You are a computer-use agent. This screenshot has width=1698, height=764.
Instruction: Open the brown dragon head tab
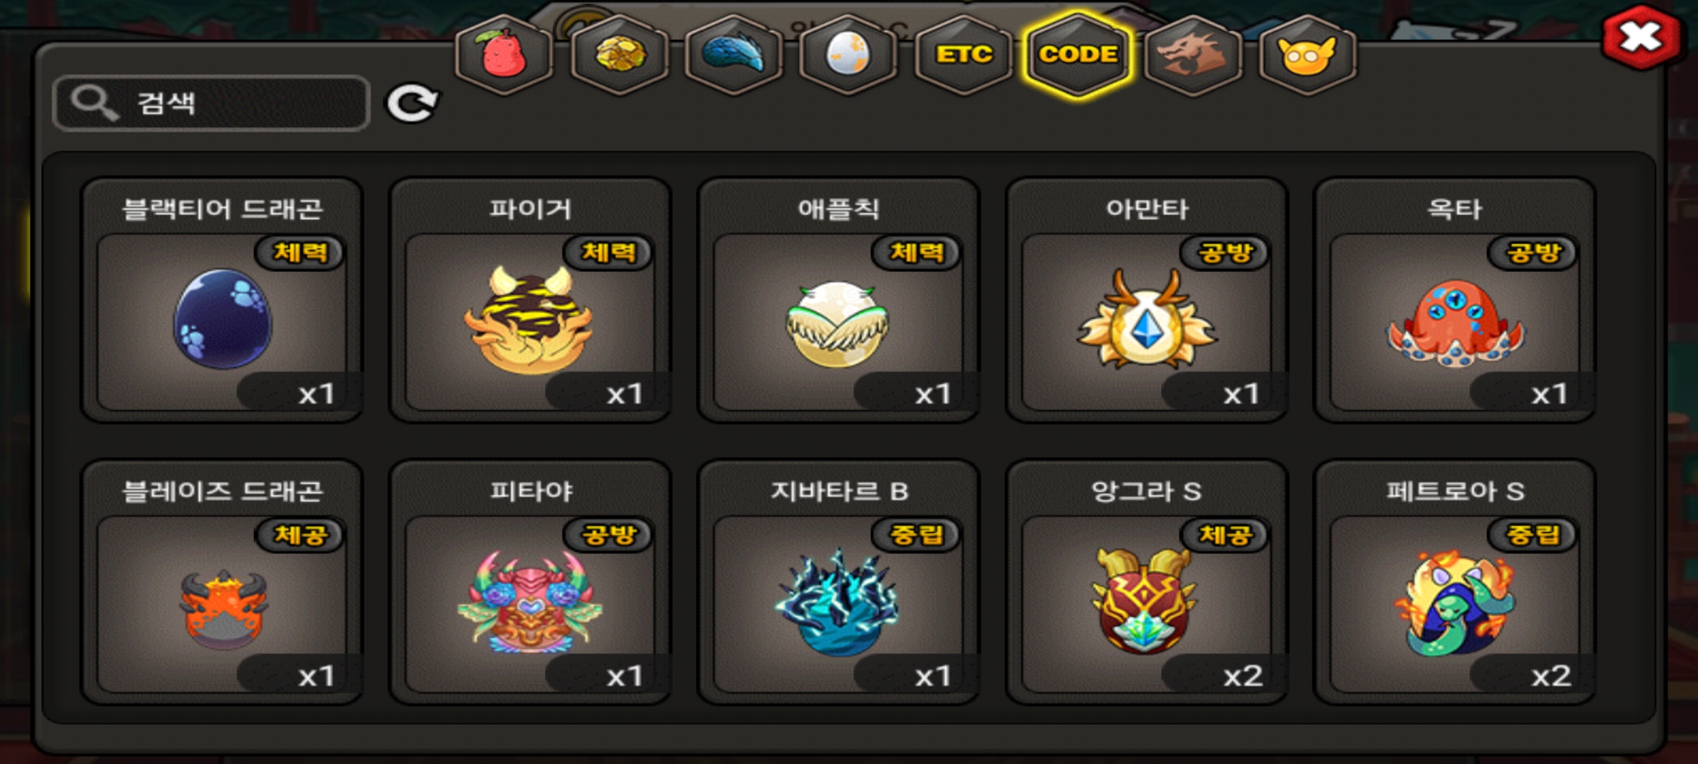(x=1193, y=54)
